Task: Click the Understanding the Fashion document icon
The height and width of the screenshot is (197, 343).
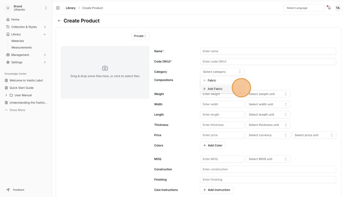Action: click(6, 103)
